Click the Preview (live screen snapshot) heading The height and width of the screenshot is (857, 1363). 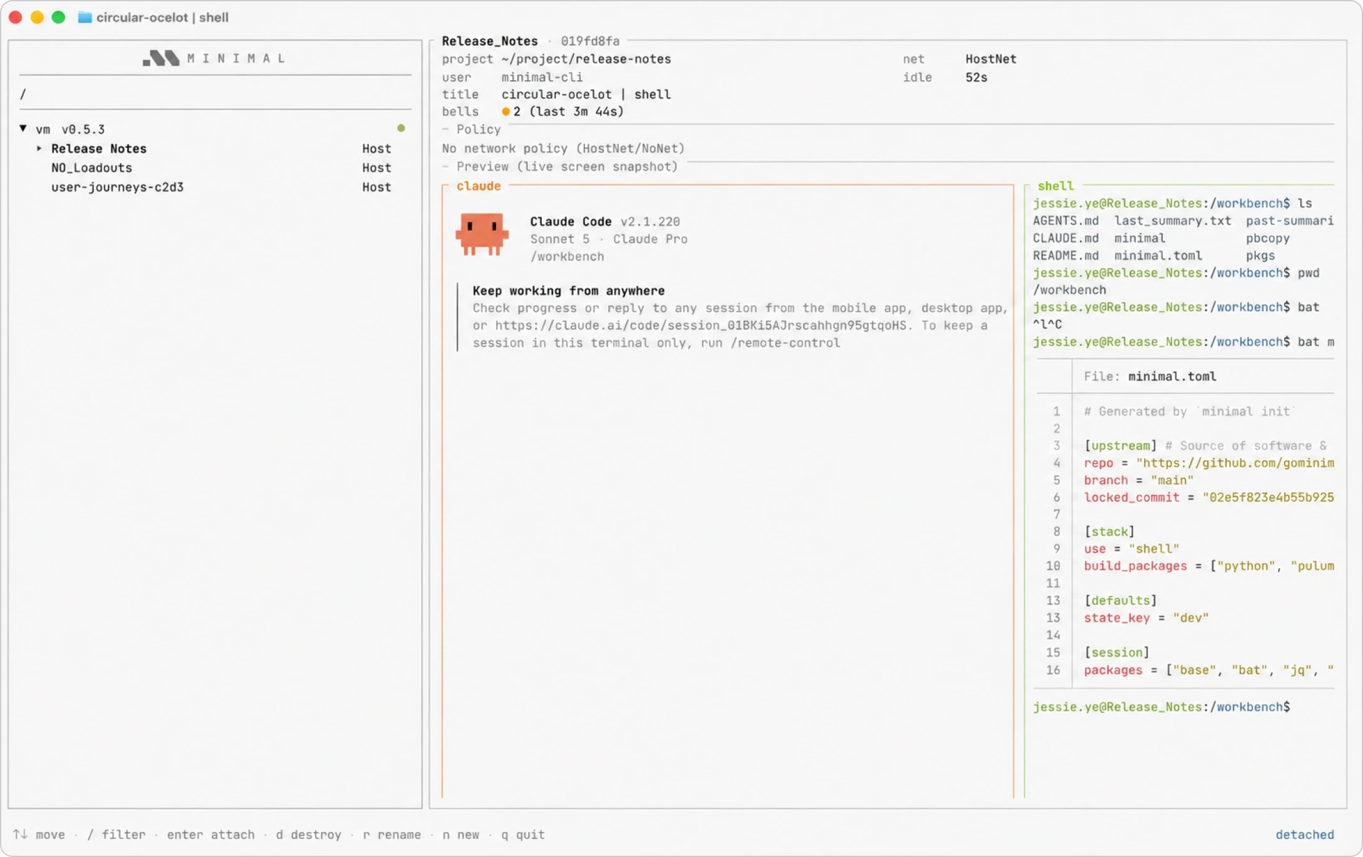tap(567, 167)
